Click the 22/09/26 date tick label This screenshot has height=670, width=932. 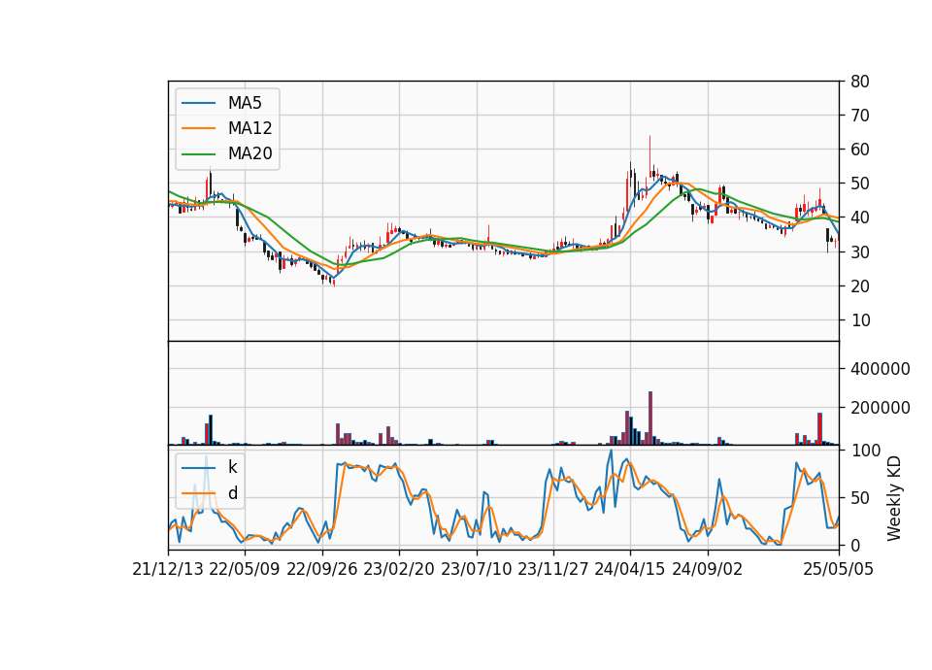point(321,570)
